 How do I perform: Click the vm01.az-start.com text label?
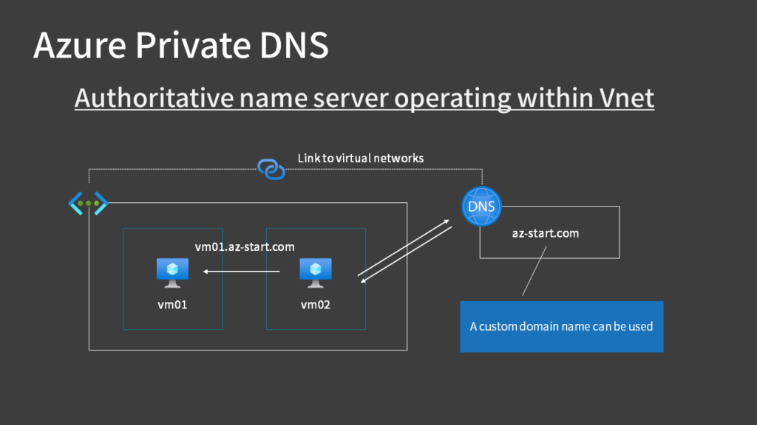(x=245, y=247)
